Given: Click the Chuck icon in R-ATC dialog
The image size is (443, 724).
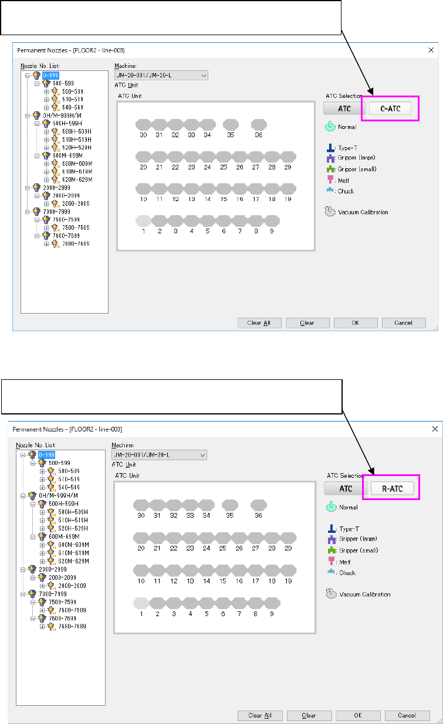Looking at the screenshot, I should pos(330,572).
